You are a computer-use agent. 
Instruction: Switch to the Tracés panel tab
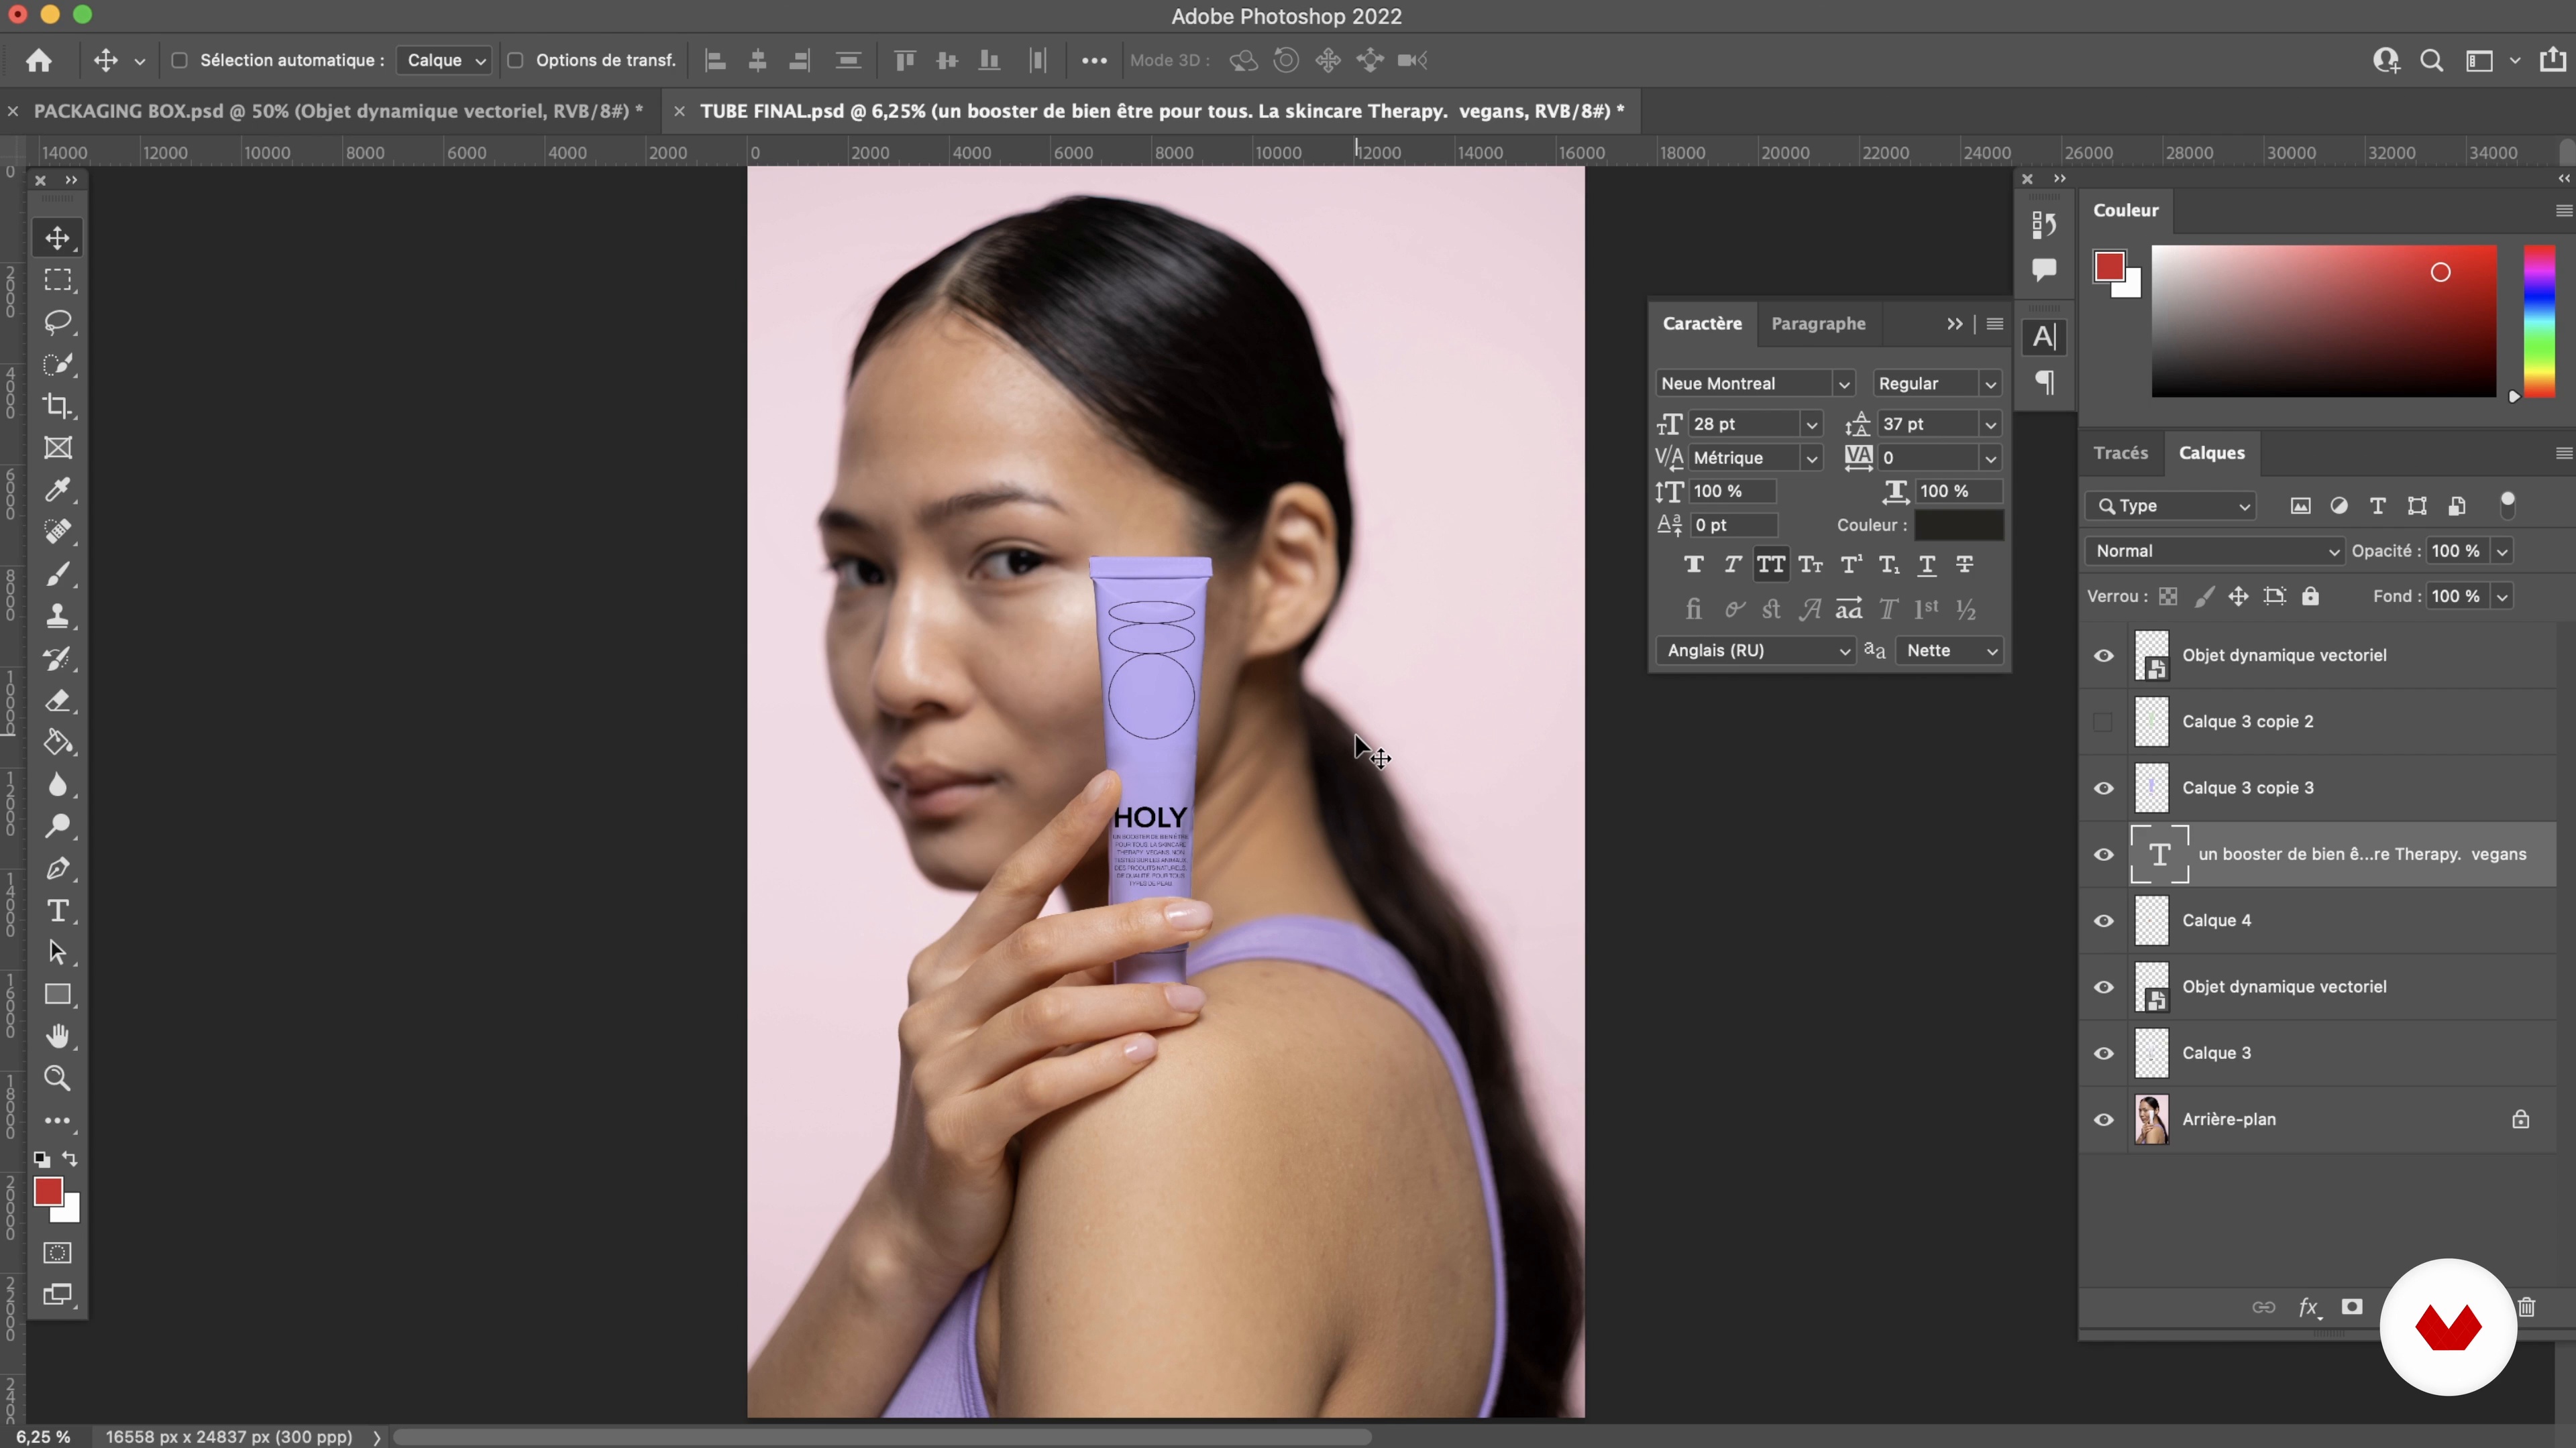coord(2120,452)
